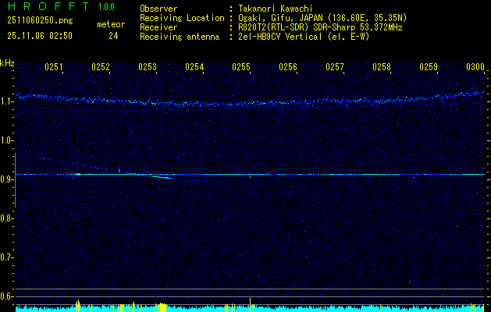The height and width of the screenshot is (312, 491).
Task: Click the kHz unit label
Action: point(7,62)
